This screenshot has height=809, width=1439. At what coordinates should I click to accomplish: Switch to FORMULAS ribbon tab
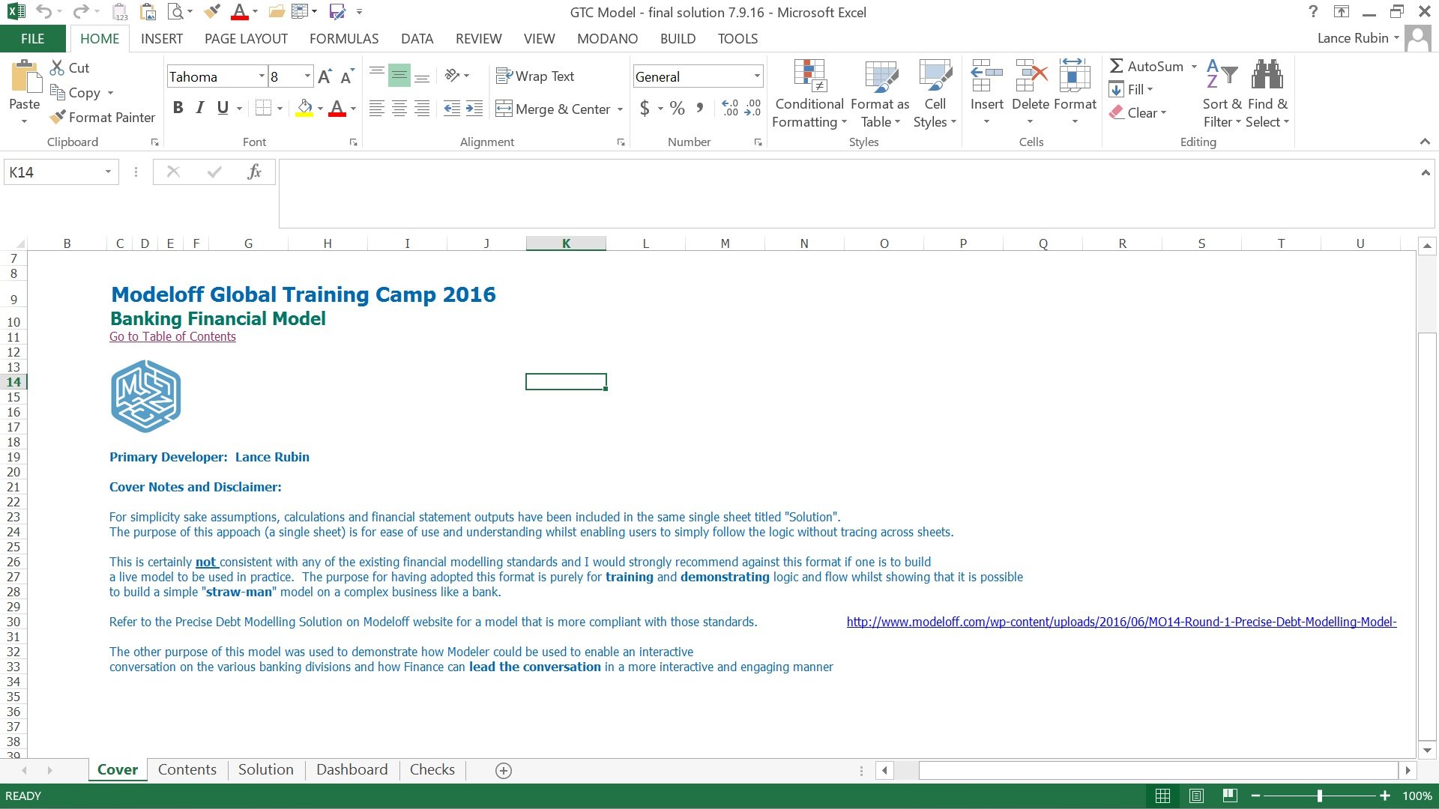tap(344, 39)
